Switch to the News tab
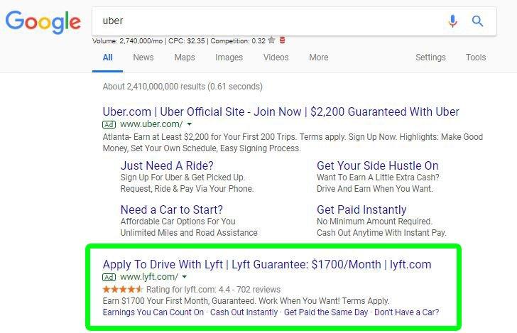 [x=143, y=58]
